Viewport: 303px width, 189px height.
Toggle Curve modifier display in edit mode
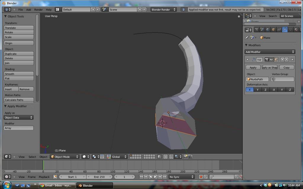point(276,60)
